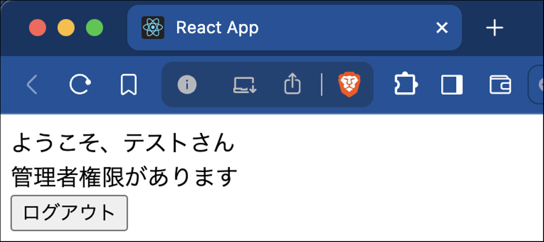Minimize window with the yellow button
This screenshot has height=242, width=544.
(x=66, y=28)
